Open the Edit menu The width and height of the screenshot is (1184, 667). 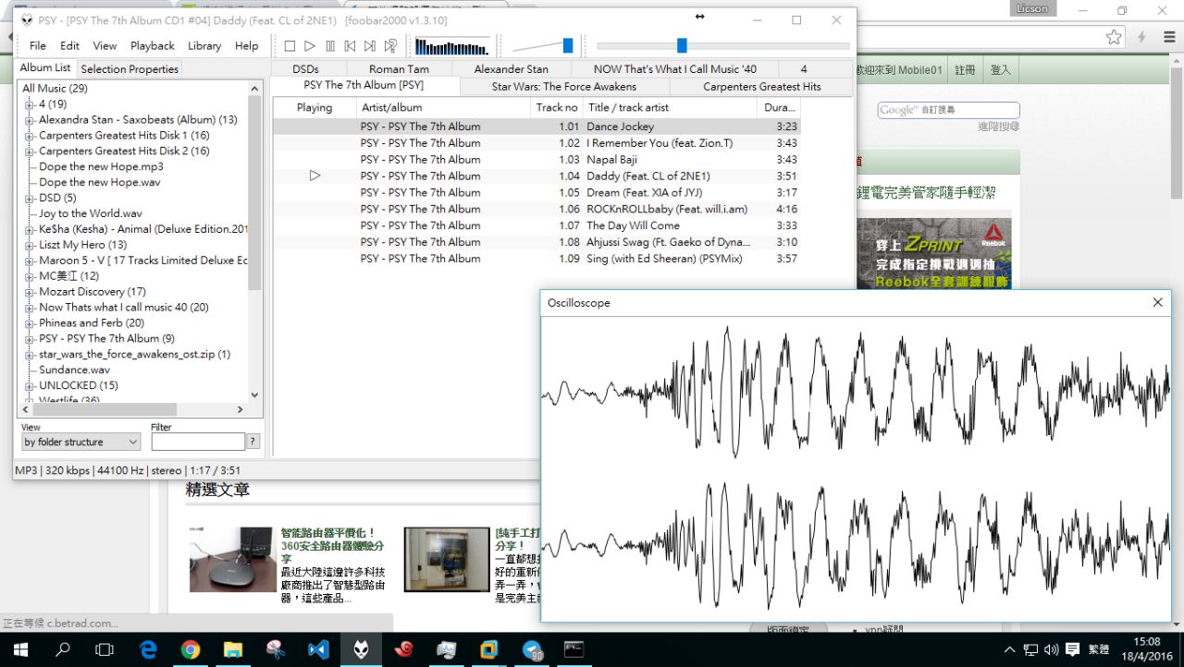coord(69,45)
